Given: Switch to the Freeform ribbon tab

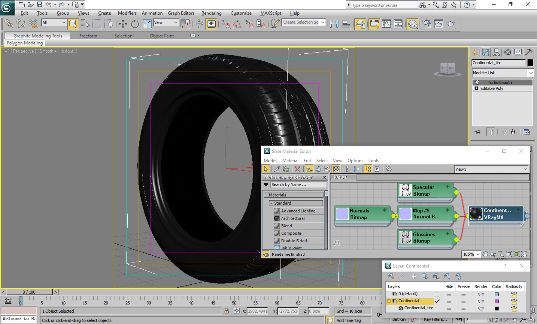Looking at the screenshot, I should [88, 36].
